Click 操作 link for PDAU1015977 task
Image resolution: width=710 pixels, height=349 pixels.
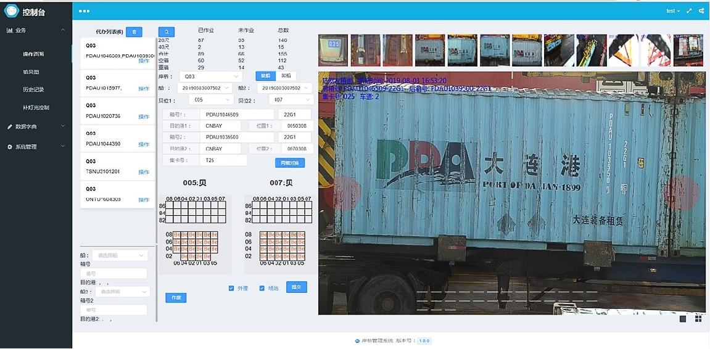144,89
